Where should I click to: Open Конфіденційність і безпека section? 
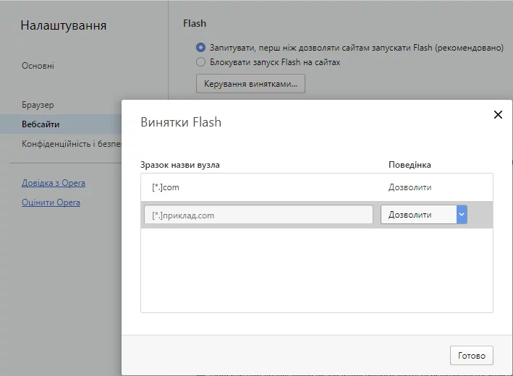pos(70,144)
